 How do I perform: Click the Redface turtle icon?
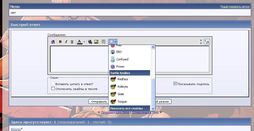tap(113, 79)
